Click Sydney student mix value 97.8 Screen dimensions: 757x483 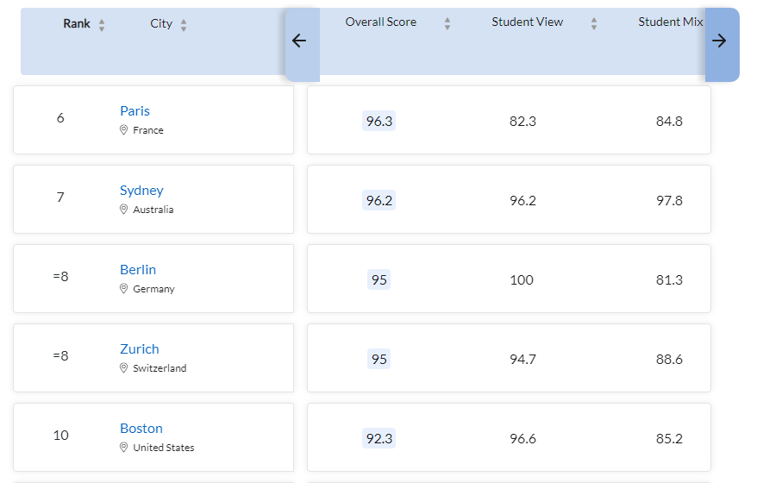point(669,200)
